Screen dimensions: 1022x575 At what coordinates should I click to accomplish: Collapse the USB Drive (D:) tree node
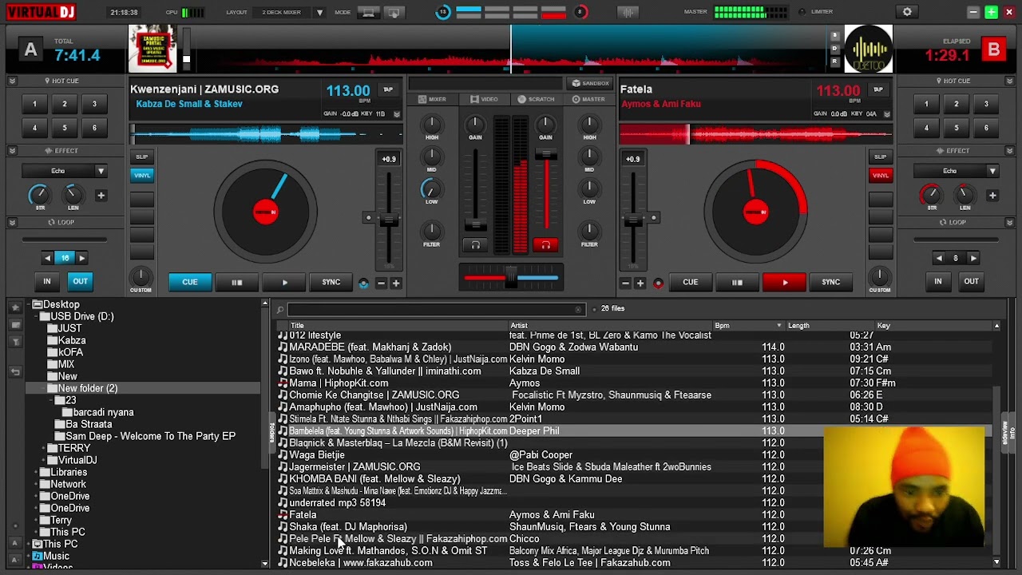(37, 316)
